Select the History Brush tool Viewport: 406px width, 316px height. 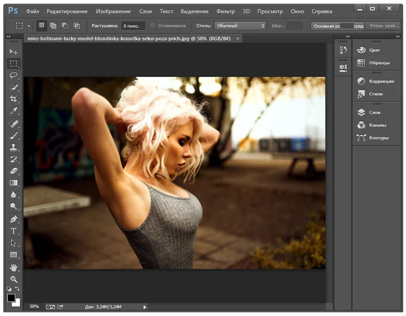[14, 159]
